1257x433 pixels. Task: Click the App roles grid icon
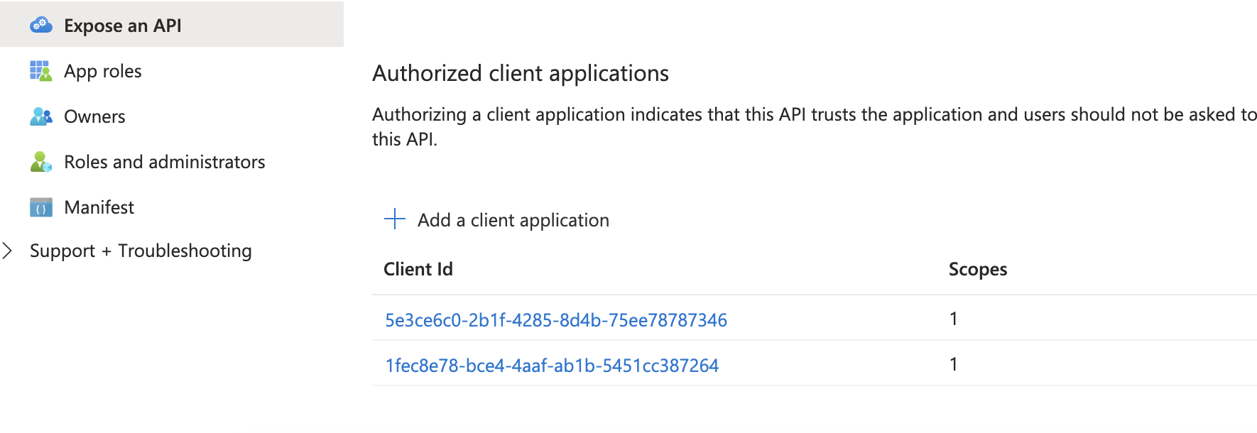point(41,71)
